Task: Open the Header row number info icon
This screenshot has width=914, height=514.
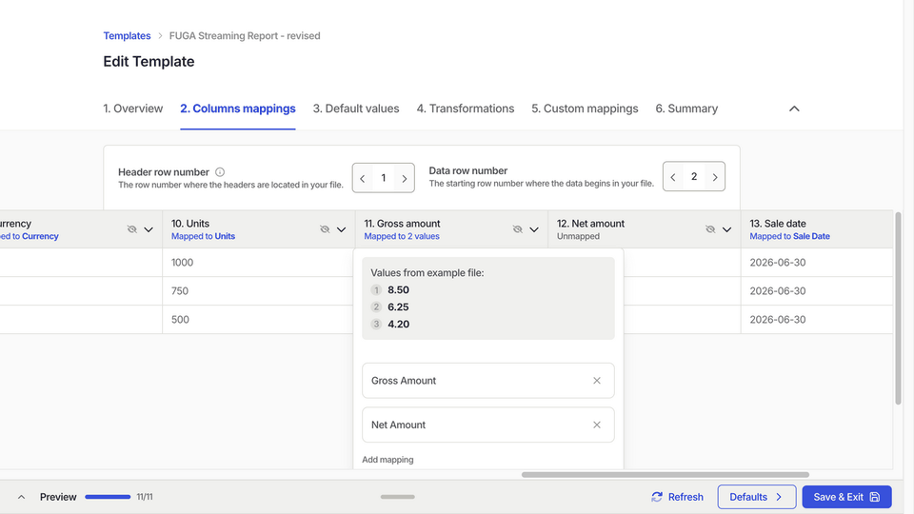Action: coord(220,172)
